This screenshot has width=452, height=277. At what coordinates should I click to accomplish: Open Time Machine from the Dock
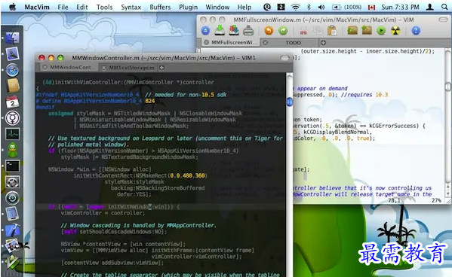tap(12, 198)
